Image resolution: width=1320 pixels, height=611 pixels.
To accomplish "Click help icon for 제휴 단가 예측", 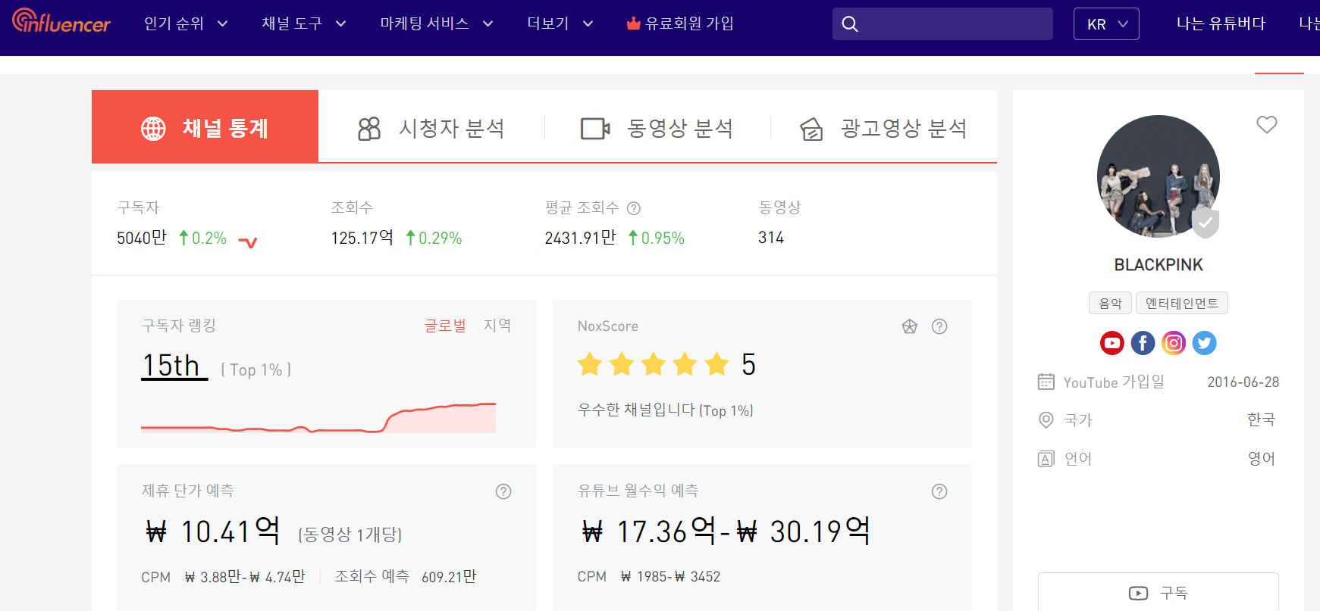I will click(503, 491).
